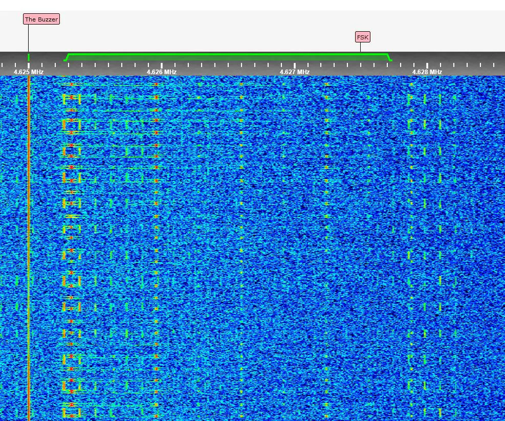505x421 pixels.
Task: Click the frequency scale right of 4.628 MHz
Action: click(x=471, y=67)
